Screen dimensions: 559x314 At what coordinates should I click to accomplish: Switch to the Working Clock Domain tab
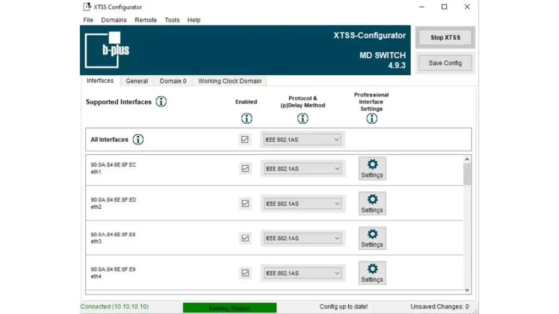coord(229,81)
